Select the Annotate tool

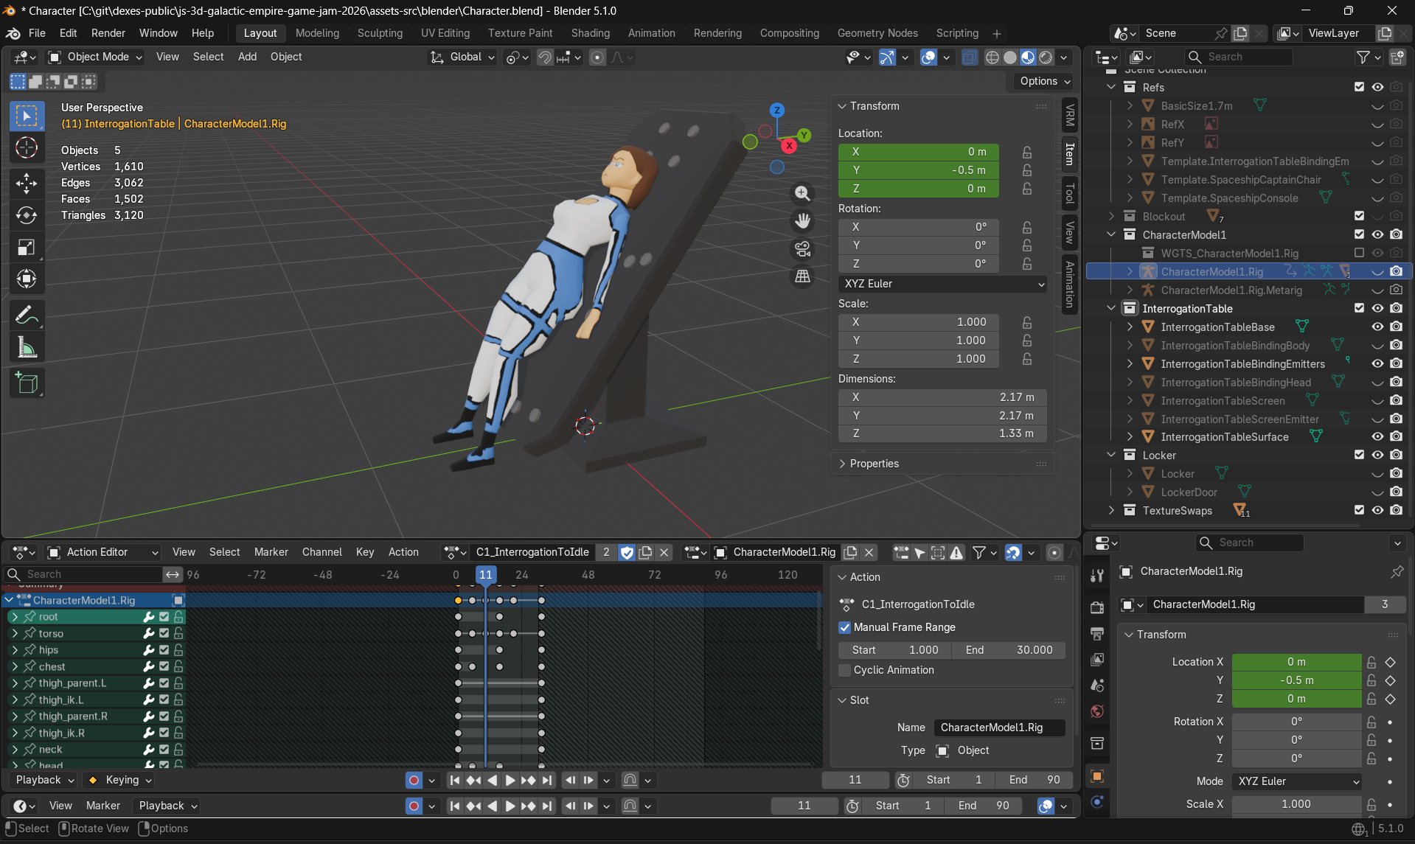click(27, 315)
